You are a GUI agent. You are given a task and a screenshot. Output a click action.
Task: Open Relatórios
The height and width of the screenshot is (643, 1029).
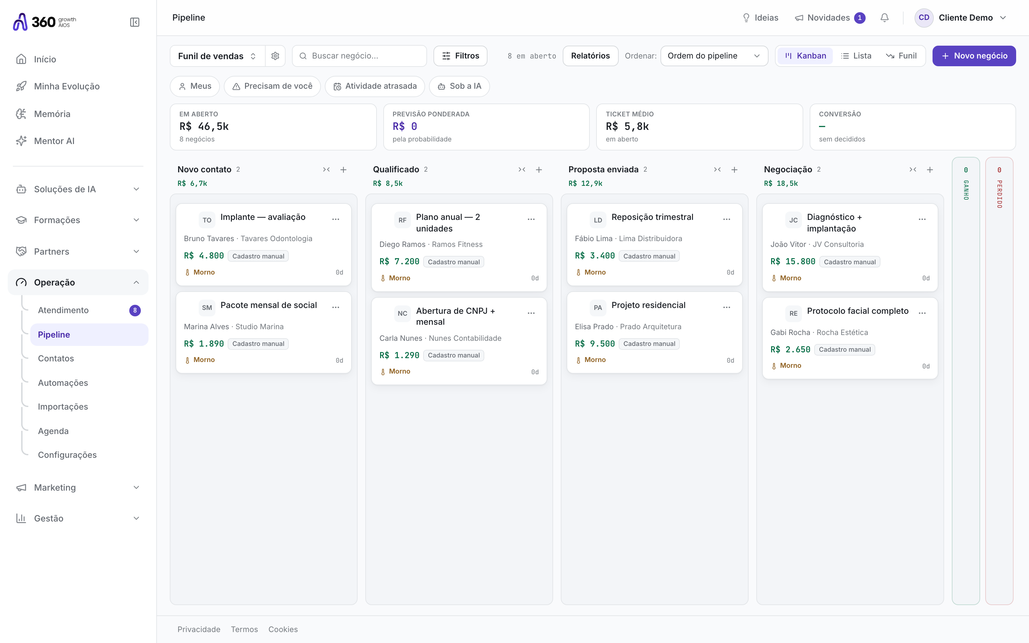click(x=590, y=56)
